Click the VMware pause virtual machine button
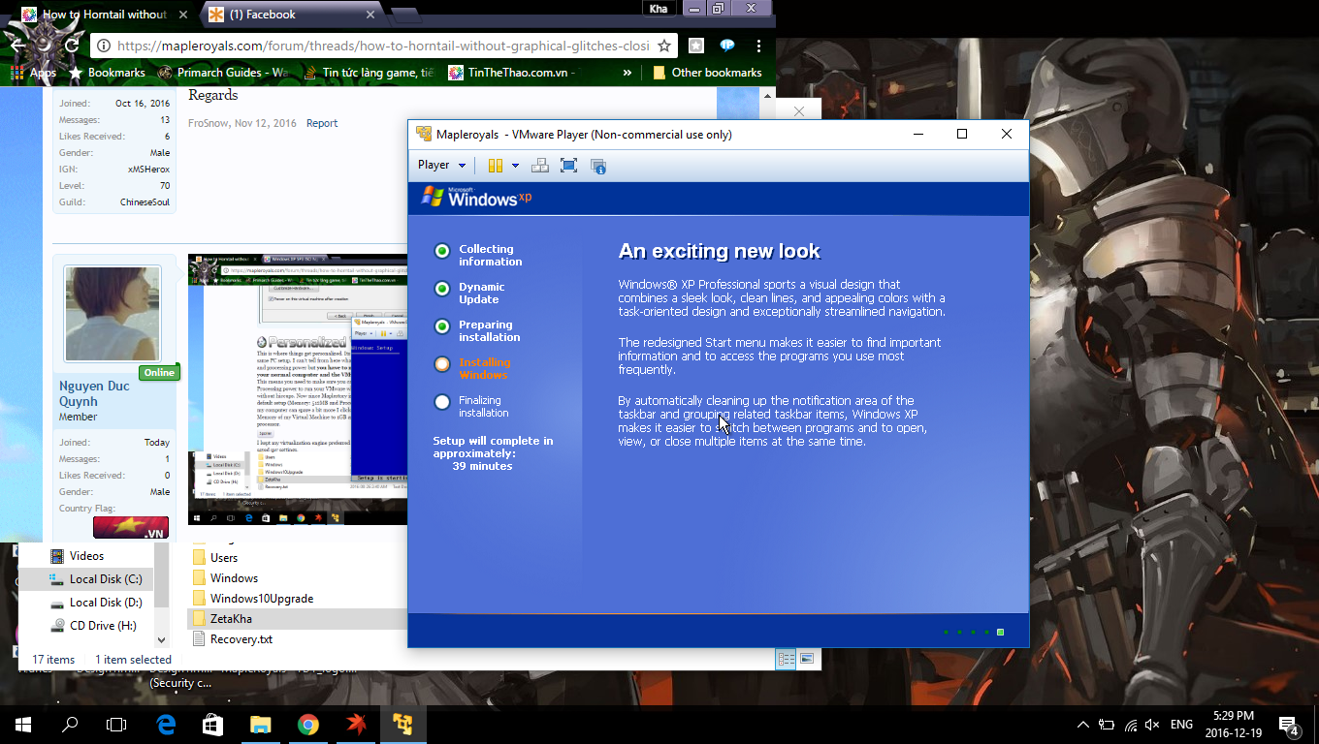Viewport: 1319px width, 744px height. pos(496,166)
